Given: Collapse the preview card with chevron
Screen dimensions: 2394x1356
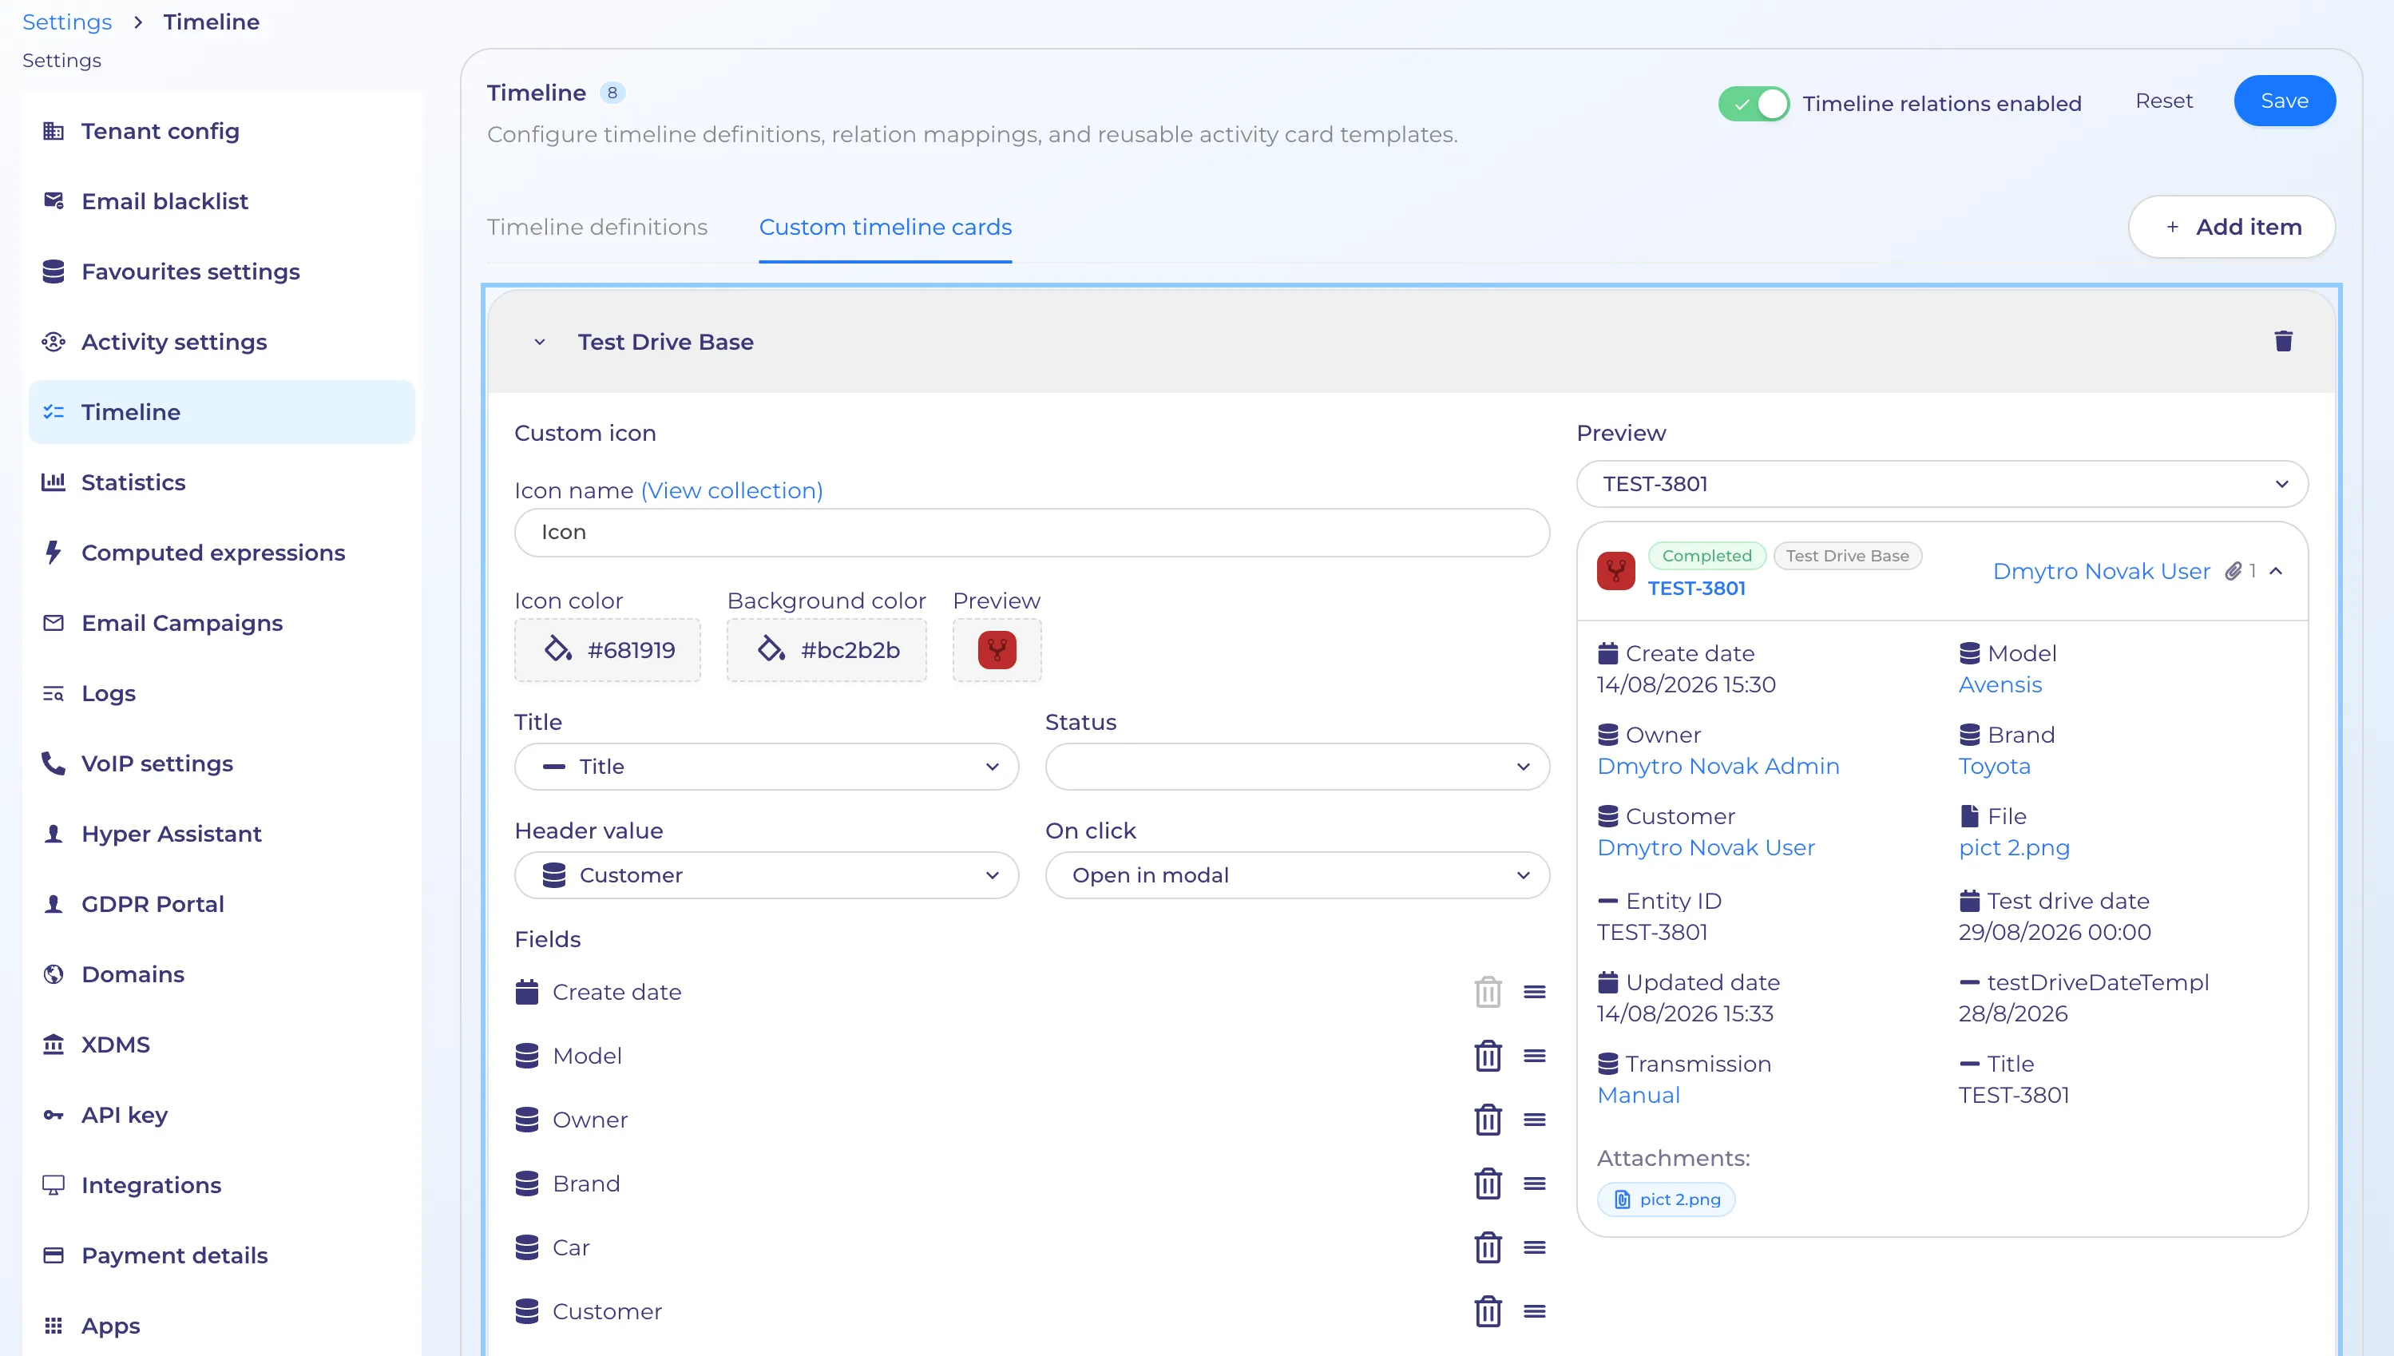Looking at the screenshot, I should (2277, 571).
